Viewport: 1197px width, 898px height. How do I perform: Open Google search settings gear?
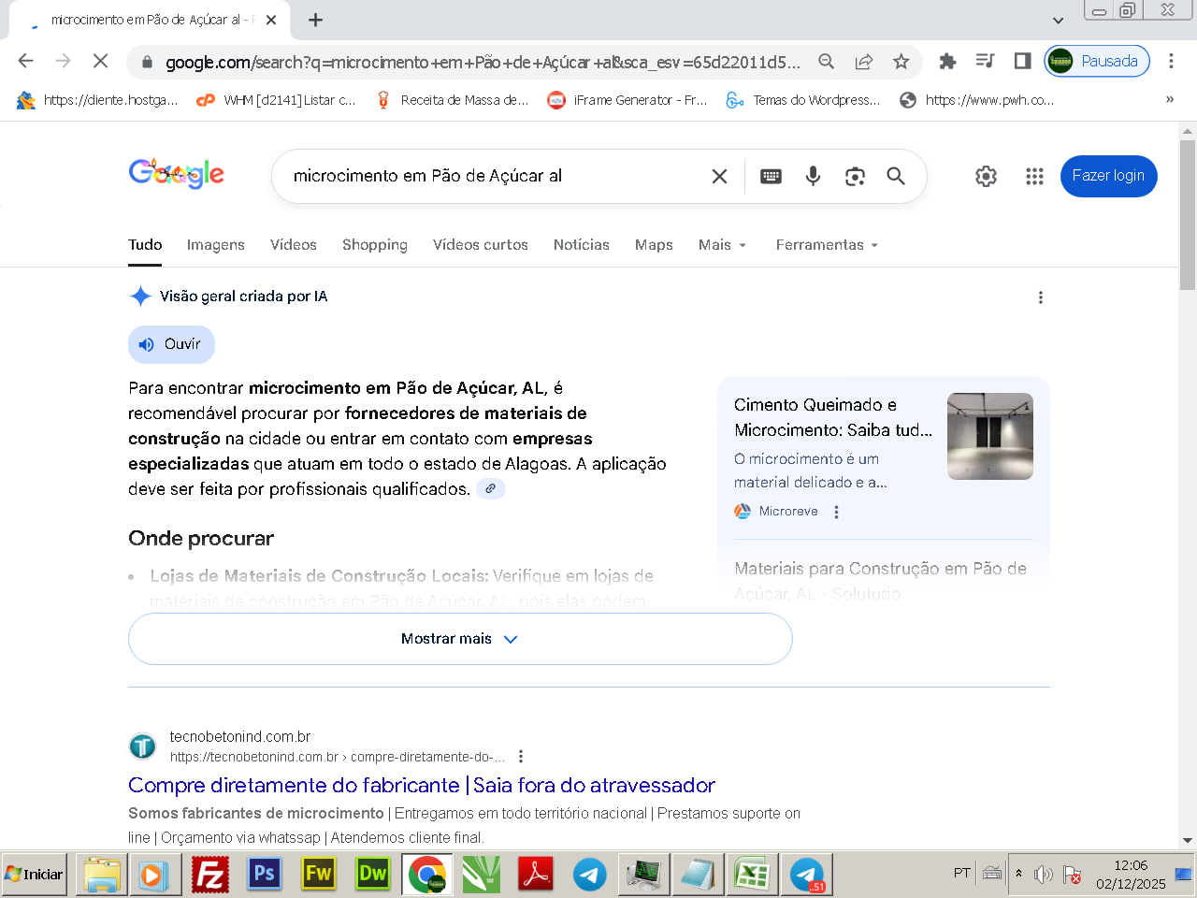[986, 176]
